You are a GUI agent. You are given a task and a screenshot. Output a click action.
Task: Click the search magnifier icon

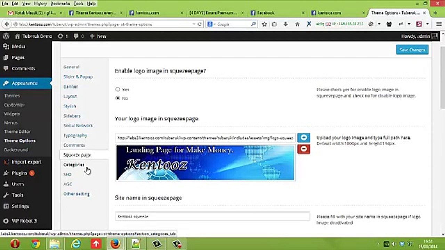[x=253, y=24]
